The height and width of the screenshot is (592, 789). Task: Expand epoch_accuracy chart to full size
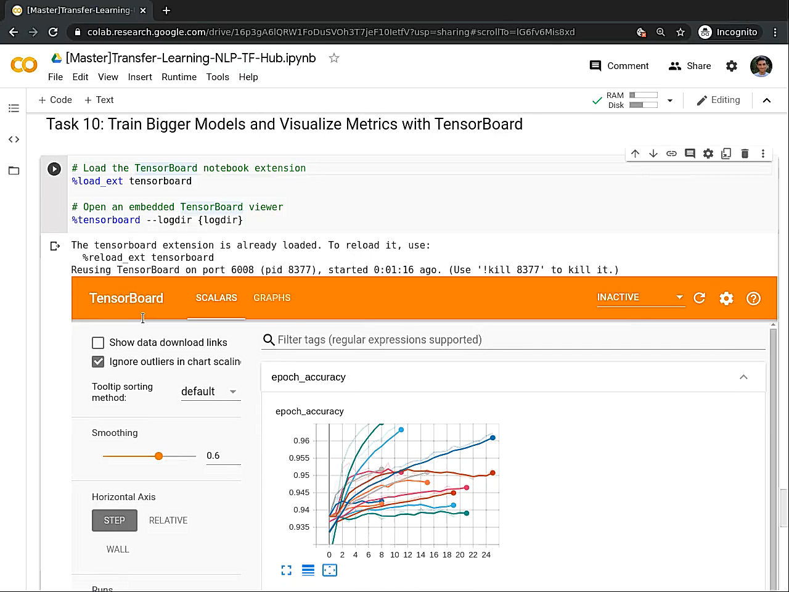point(287,570)
